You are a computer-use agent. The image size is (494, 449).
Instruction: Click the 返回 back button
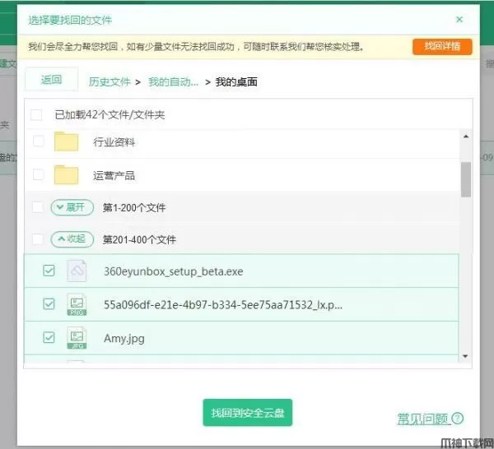pos(51,80)
